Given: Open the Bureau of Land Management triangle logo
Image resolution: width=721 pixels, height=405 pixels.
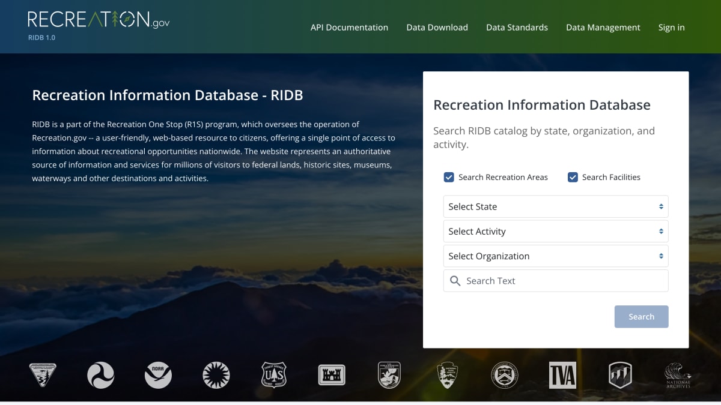Looking at the screenshot, I should tap(43, 375).
